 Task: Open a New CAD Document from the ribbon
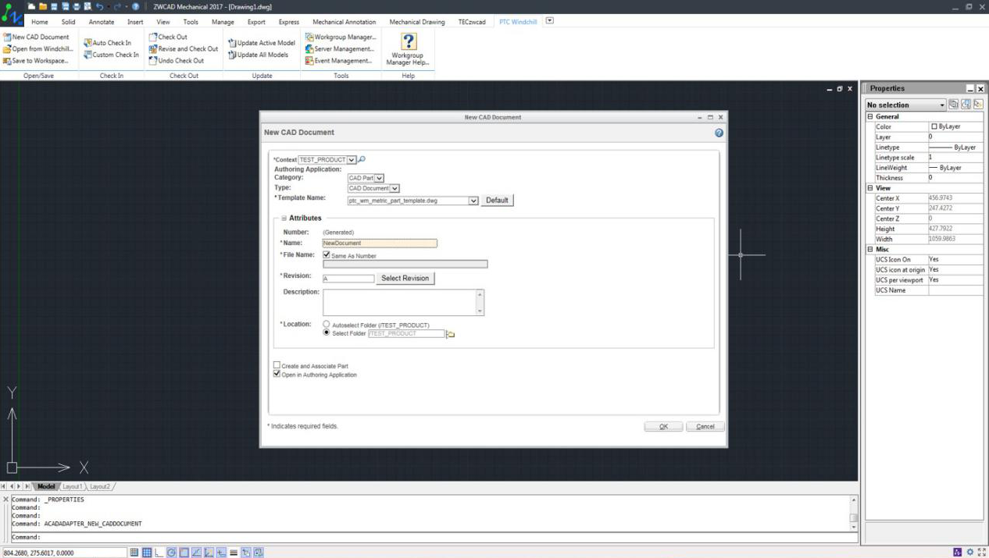tap(37, 37)
